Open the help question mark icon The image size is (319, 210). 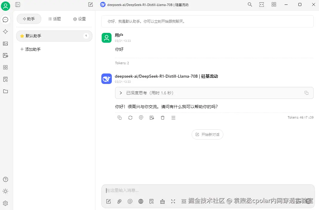(5, 179)
